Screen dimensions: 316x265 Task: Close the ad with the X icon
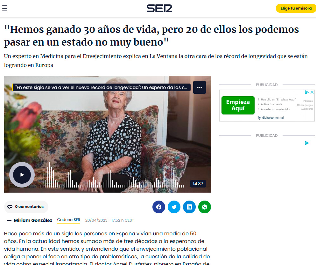(312, 92)
